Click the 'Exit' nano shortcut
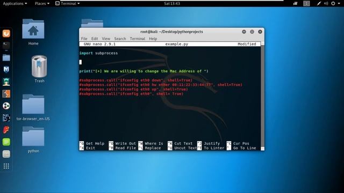344x193 pixels. tap(87, 148)
